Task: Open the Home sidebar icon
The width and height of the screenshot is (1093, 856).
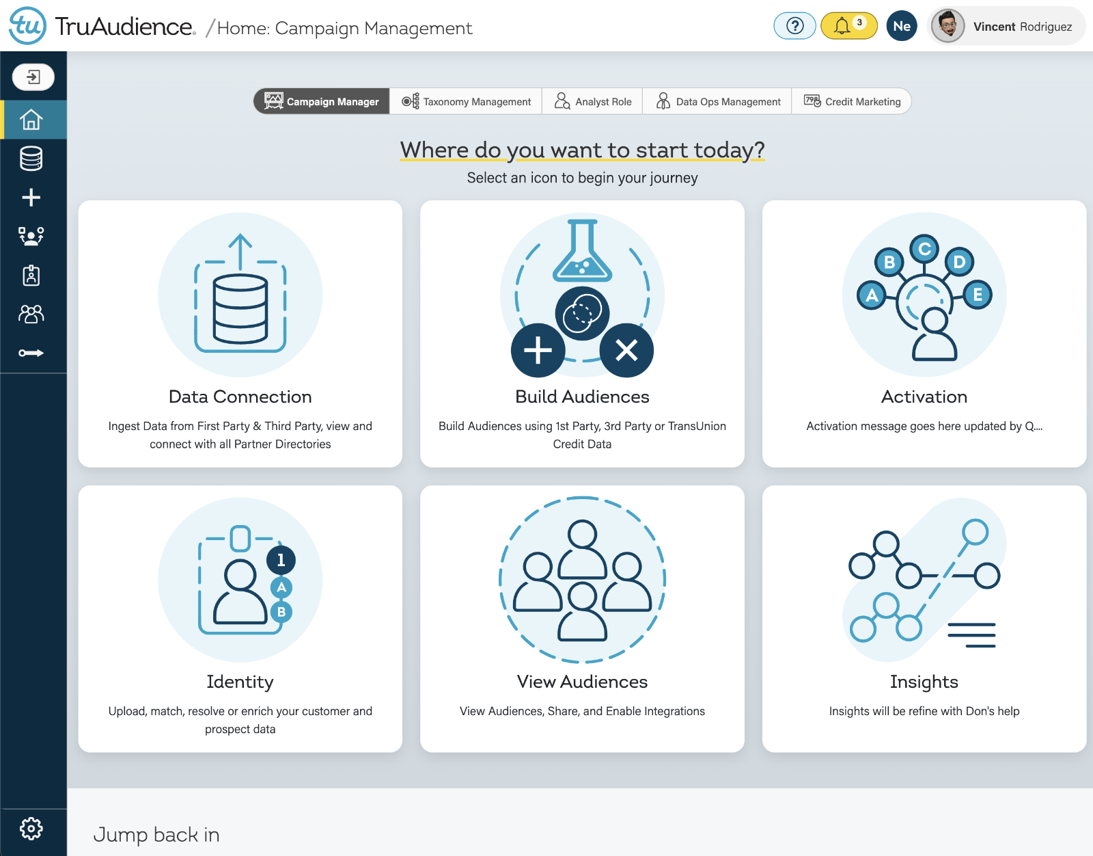Action: [31, 120]
